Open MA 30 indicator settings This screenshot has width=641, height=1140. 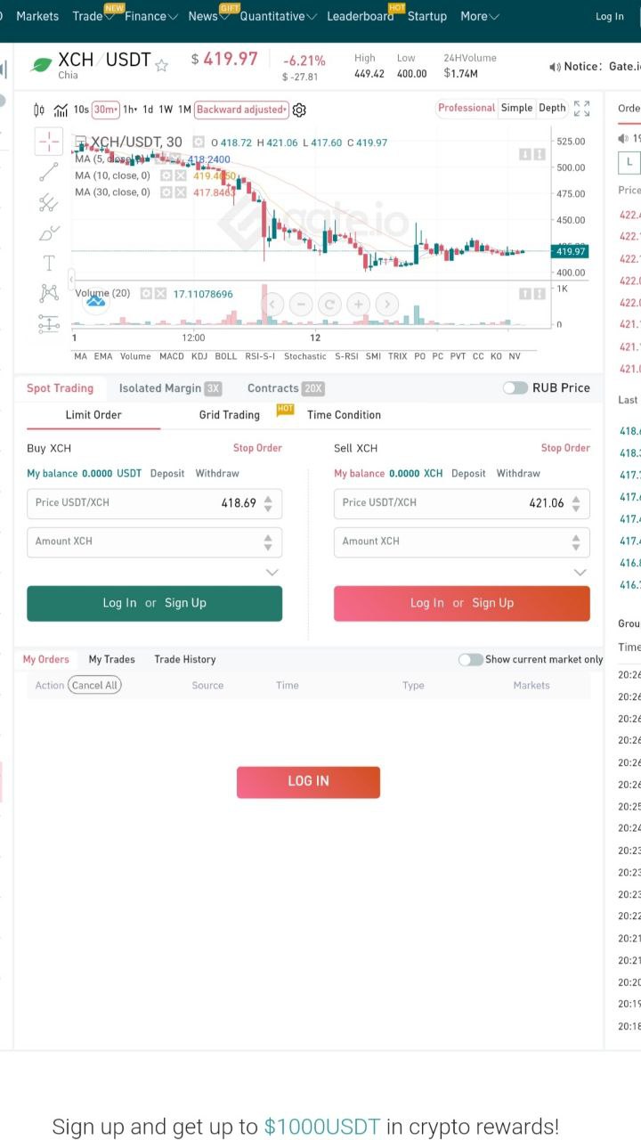click(x=166, y=192)
